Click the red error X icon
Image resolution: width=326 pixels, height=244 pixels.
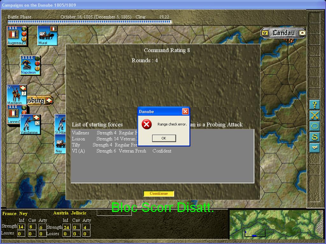[146, 124]
